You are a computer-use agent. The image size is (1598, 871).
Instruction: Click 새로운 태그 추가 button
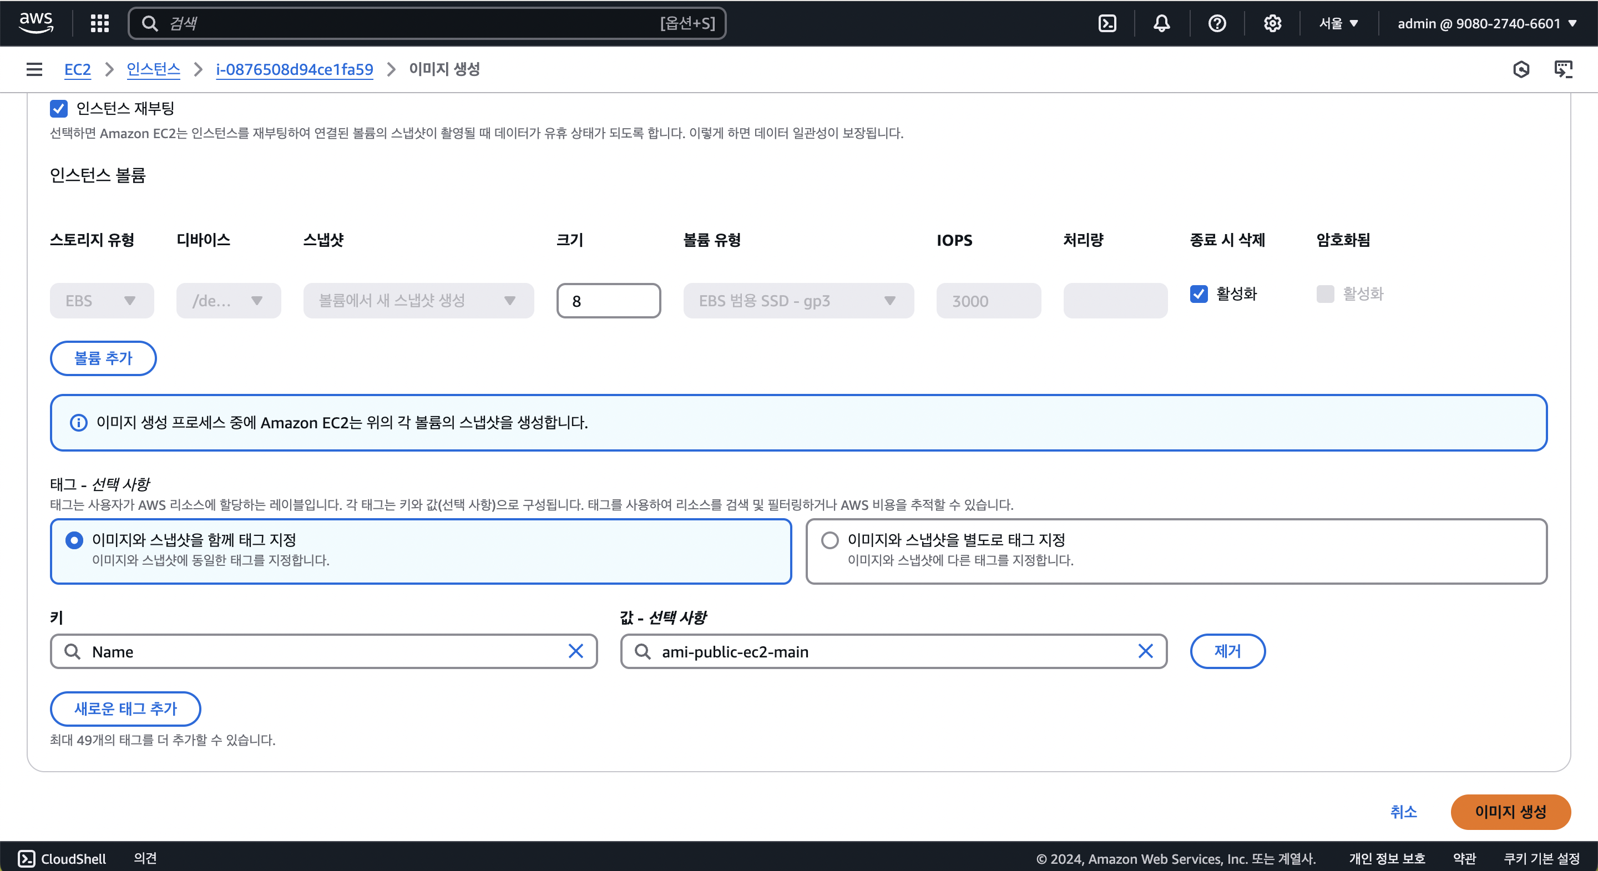tap(125, 708)
